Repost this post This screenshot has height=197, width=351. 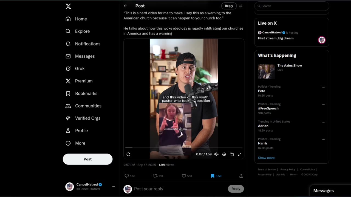click(x=155, y=176)
